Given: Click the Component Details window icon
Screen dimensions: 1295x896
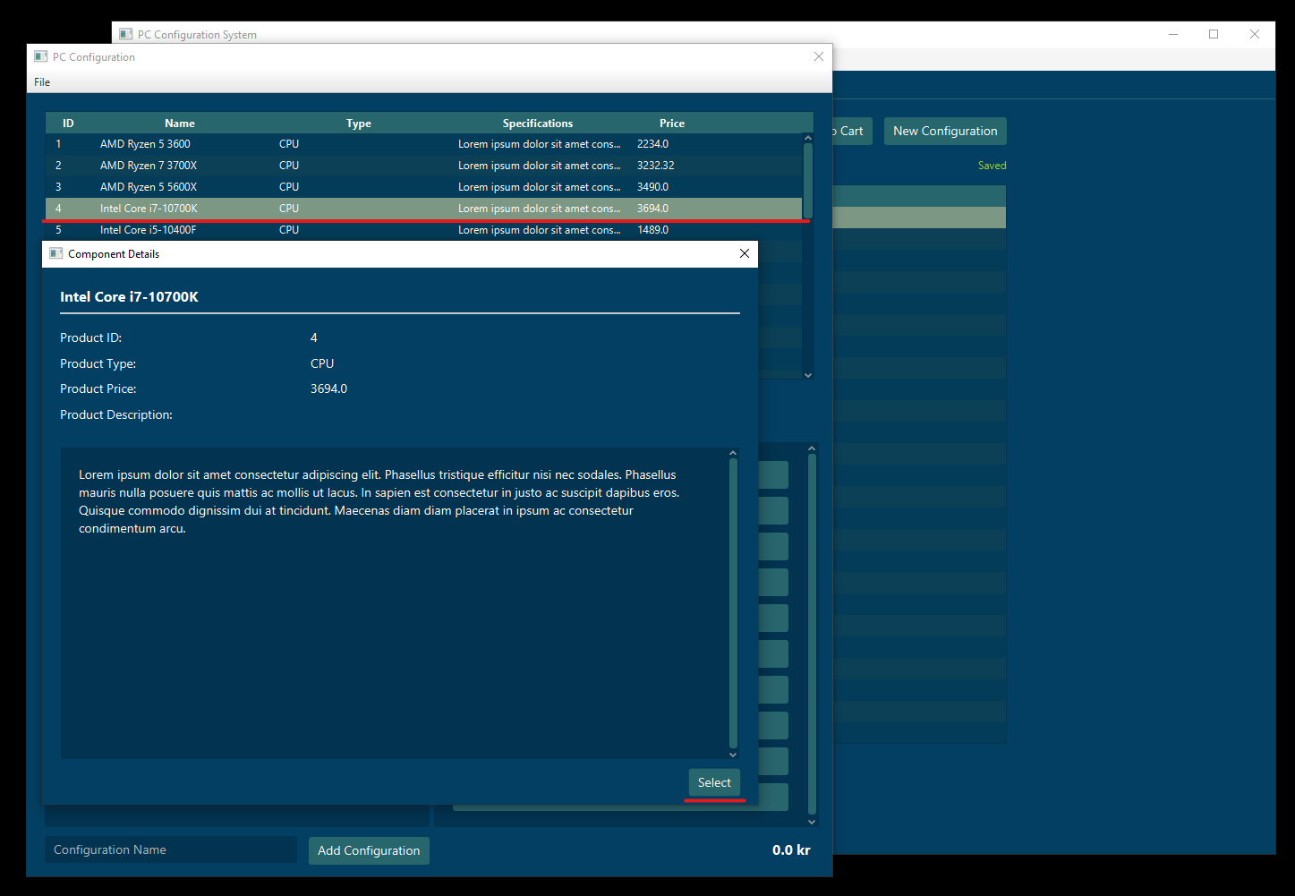Looking at the screenshot, I should (56, 253).
